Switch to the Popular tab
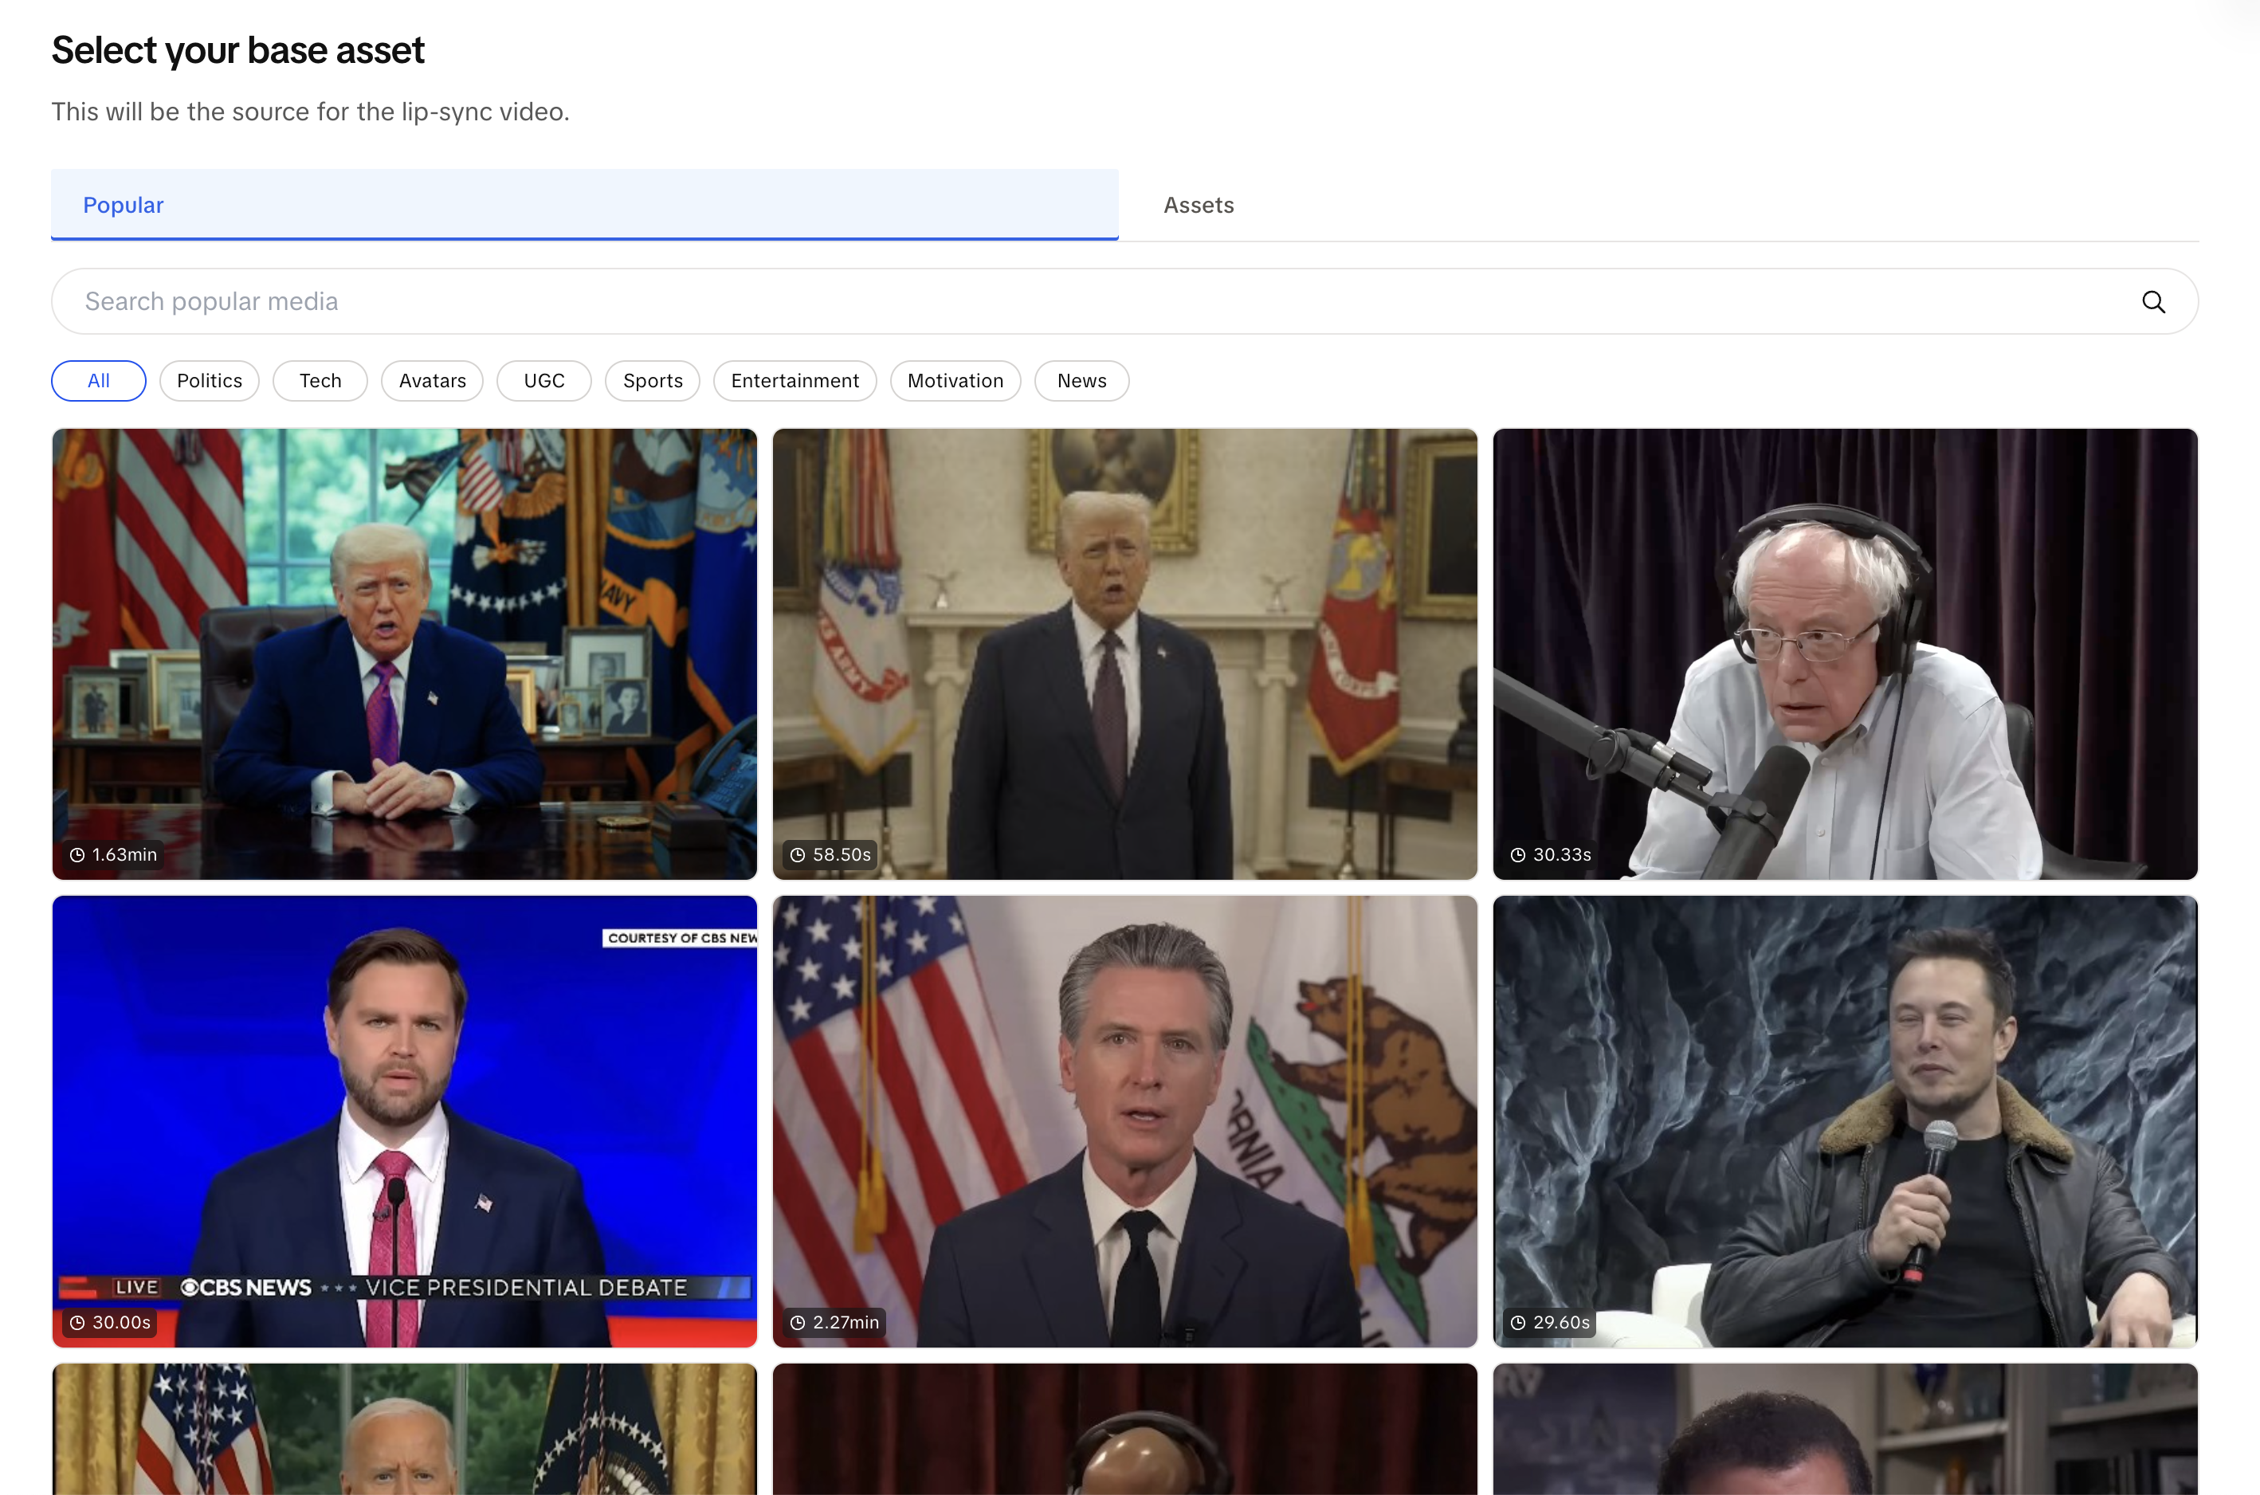The width and height of the screenshot is (2260, 1495). click(584, 205)
